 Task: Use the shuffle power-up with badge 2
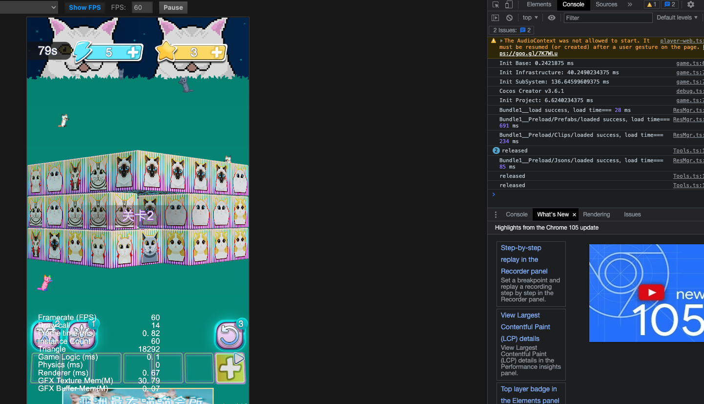click(47, 335)
